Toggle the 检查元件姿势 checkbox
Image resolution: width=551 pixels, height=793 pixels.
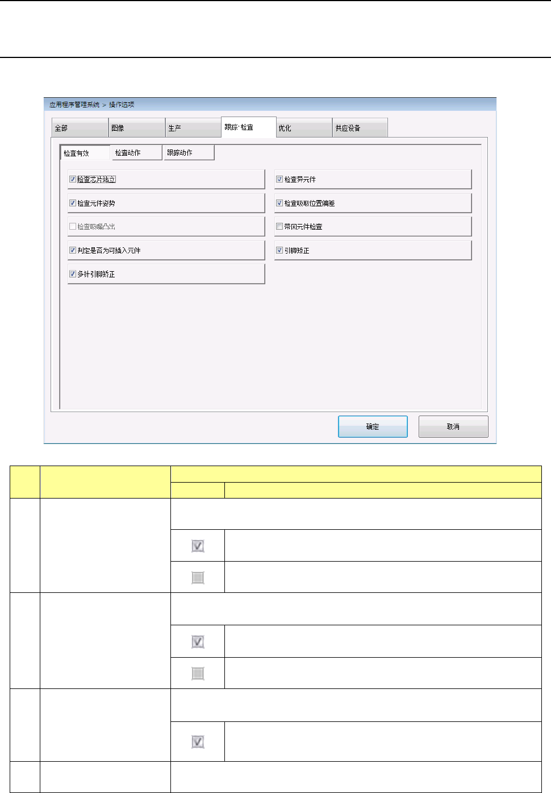coord(73,203)
